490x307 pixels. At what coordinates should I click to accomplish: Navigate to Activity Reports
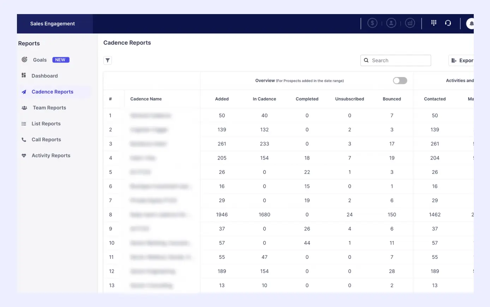tap(51, 155)
